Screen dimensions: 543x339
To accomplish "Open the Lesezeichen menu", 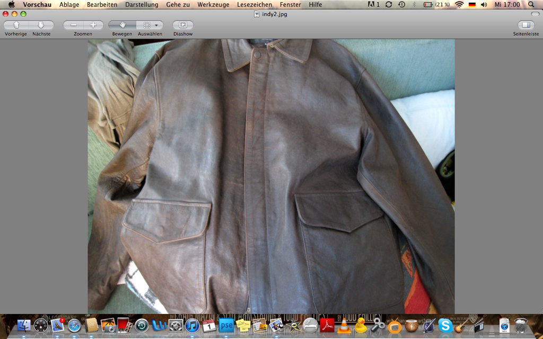I will point(255,4).
